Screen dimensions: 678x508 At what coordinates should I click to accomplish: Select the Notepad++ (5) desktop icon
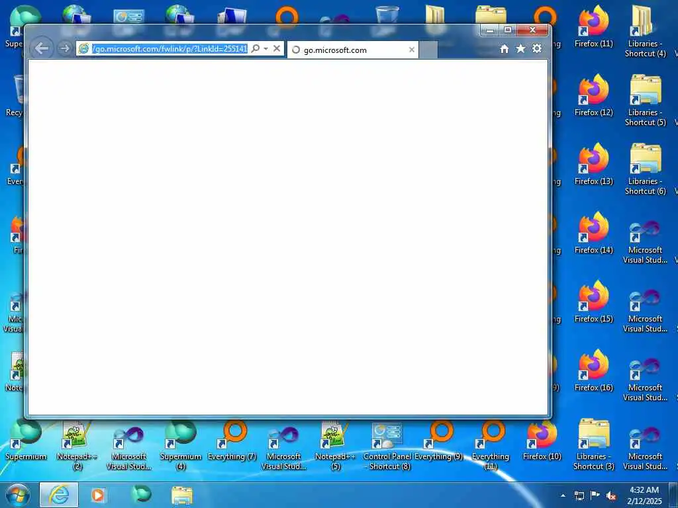pyautogui.click(x=335, y=444)
